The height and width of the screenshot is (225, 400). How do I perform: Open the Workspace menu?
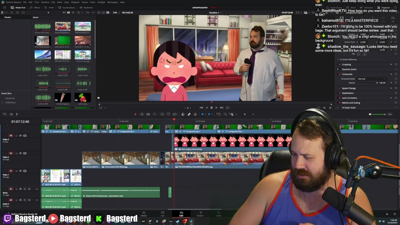(112, 2)
